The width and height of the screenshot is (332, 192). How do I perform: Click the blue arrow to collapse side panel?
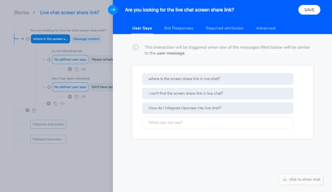[113, 10]
